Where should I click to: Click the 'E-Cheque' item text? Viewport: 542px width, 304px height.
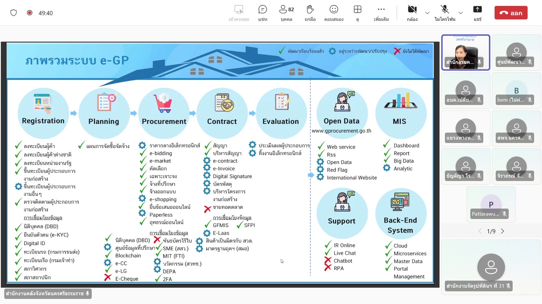[x=127, y=279]
